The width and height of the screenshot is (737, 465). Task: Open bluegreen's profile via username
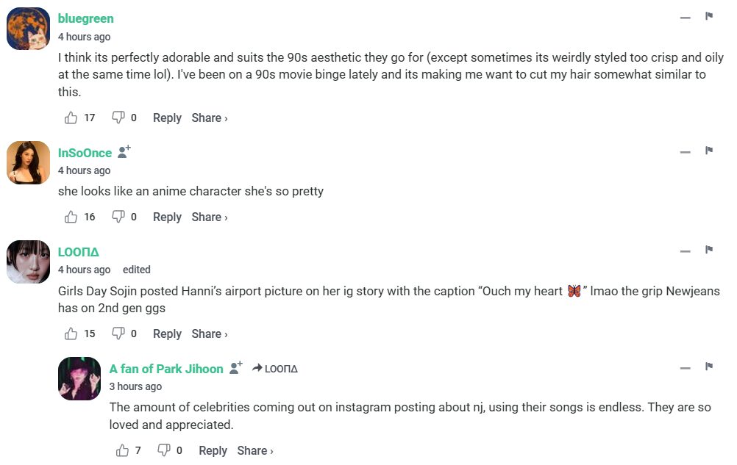tap(85, 18)
